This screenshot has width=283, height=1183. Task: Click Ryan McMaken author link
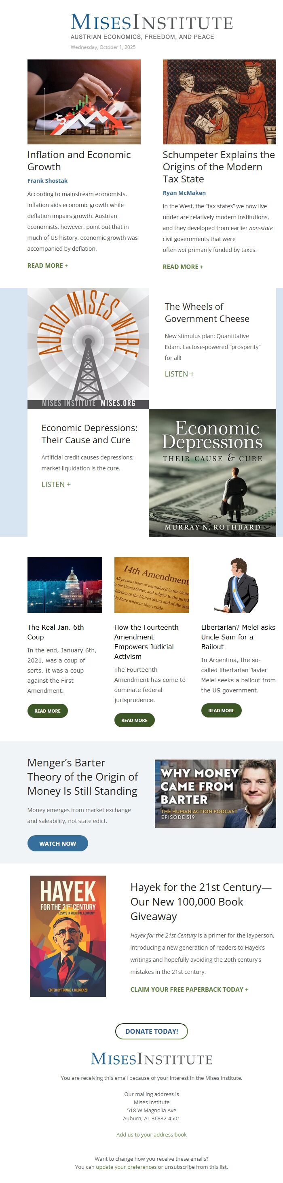tap(184, 193)
